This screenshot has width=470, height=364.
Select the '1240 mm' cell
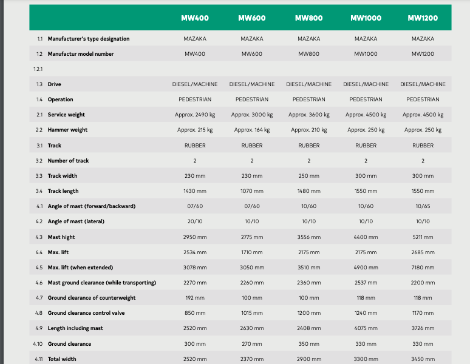[x=366, y=313]
